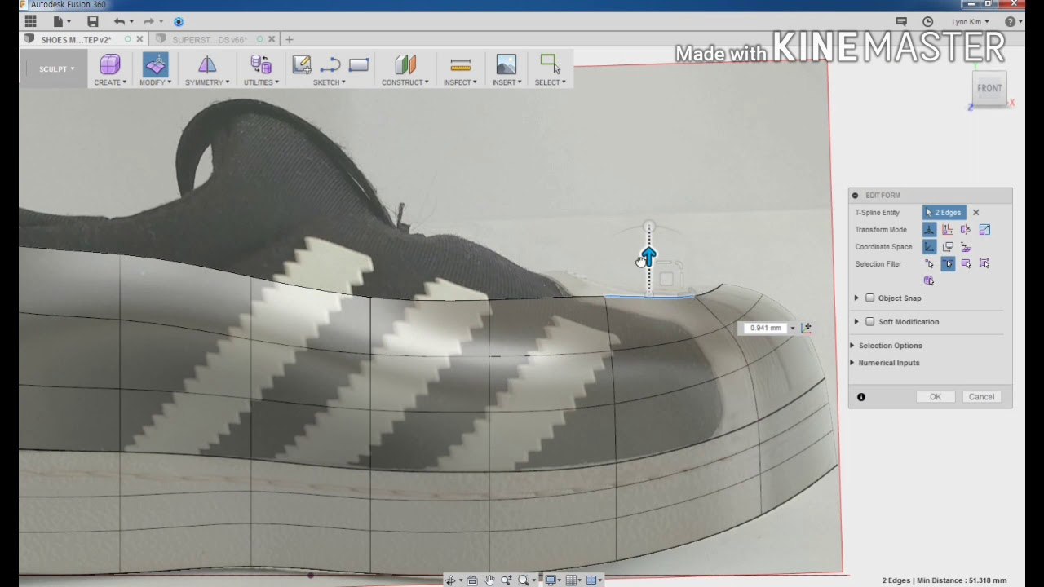Select Scale transform mode
This screenshot has width=1044, height=587.
[x=984, y=230]
